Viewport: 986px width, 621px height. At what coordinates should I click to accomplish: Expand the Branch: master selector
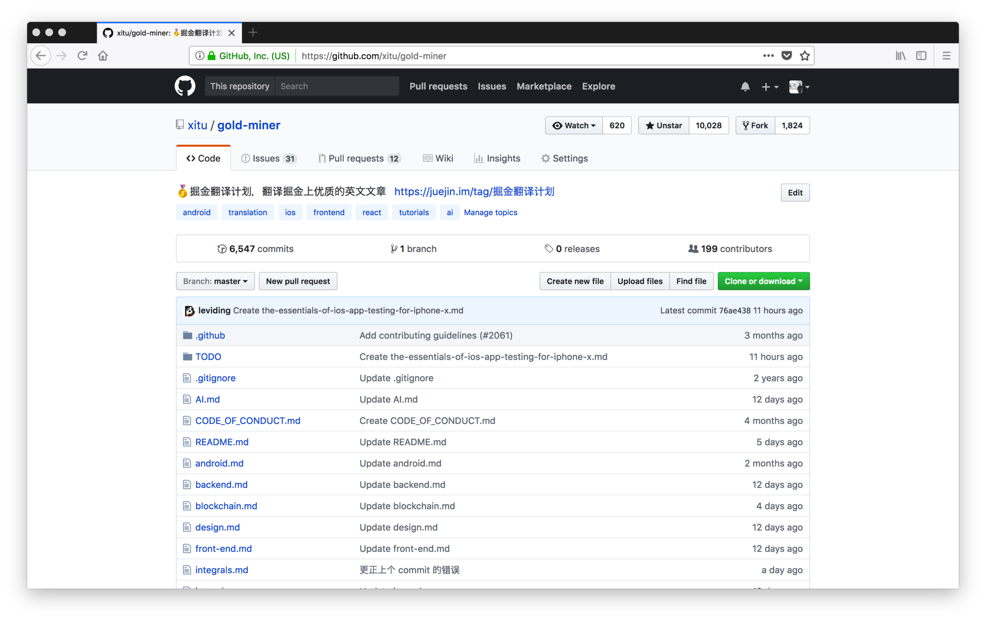pos(215,281)
